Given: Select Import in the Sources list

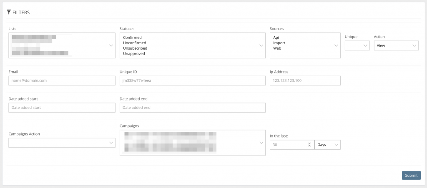Looking at the screenshot, I should 279,43.
